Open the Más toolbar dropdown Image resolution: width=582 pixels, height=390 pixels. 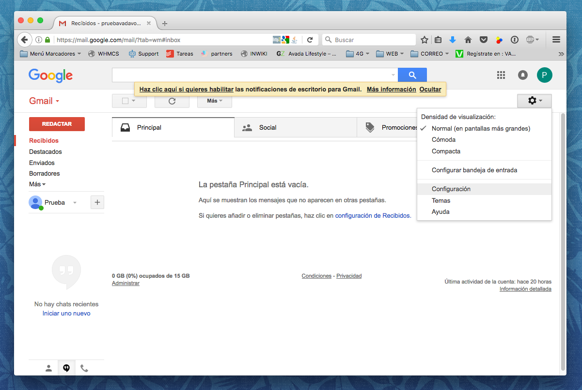(214, 101)
